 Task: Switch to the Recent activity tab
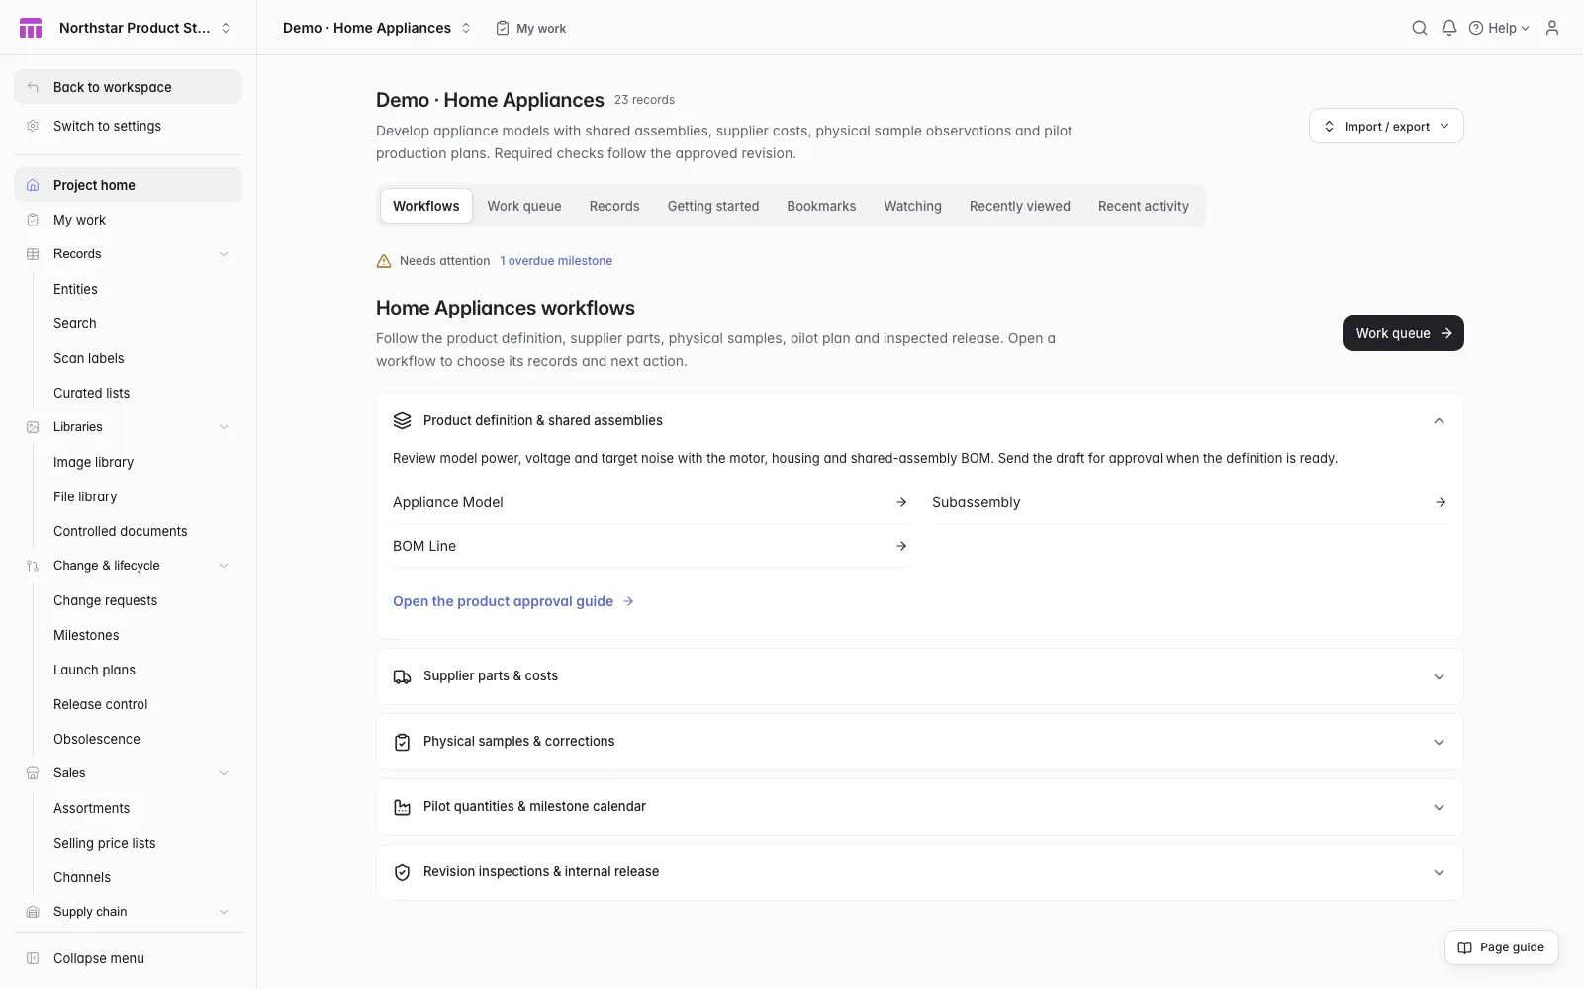(x=1143, y=206)
